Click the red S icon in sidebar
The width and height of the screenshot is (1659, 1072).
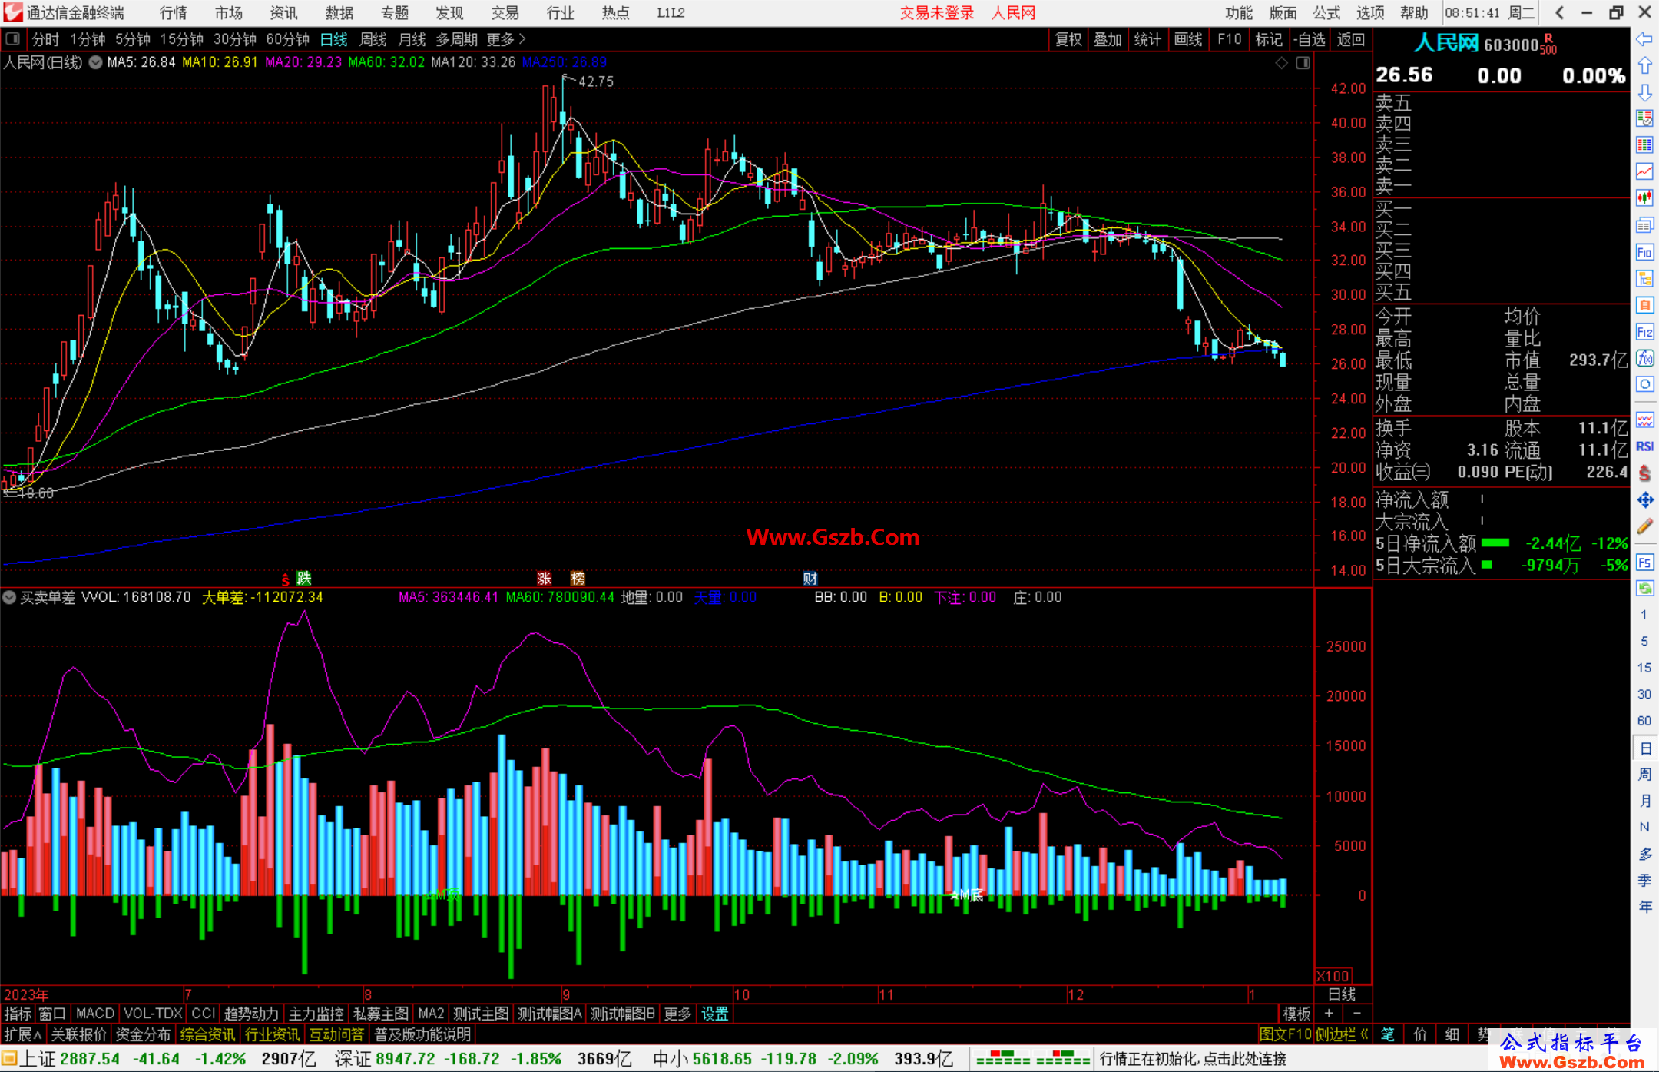[x=1644, y=473]
